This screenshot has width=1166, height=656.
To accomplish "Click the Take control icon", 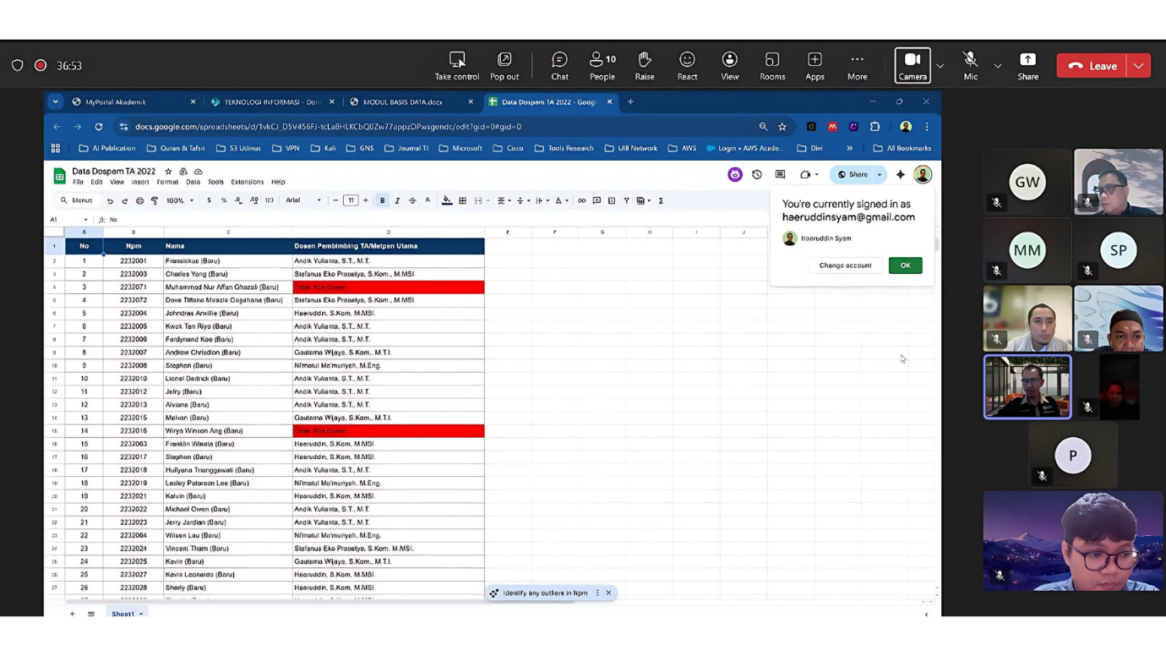I will click(456, 65).
